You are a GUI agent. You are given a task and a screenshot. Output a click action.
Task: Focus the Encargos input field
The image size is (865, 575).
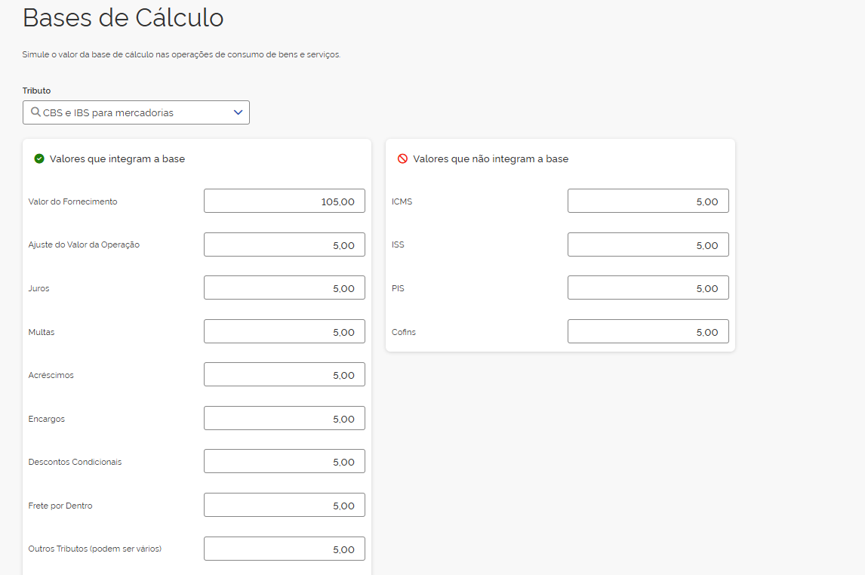284,418
